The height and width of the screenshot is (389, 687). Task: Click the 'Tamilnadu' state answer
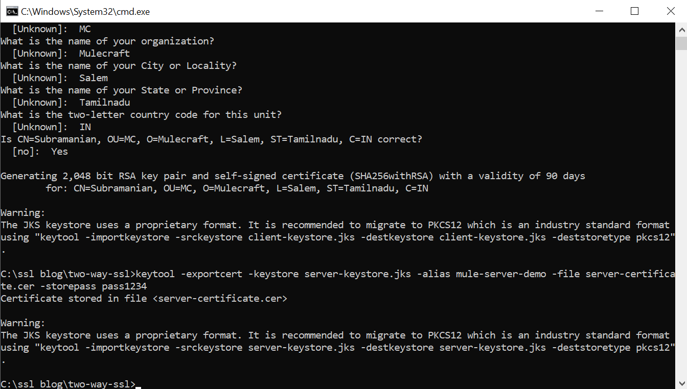click(x=104, y=103)
